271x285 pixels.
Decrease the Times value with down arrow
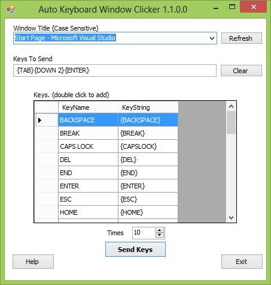coord(160,235)
